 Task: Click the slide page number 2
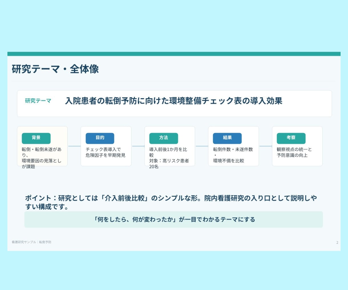point(337,242)
